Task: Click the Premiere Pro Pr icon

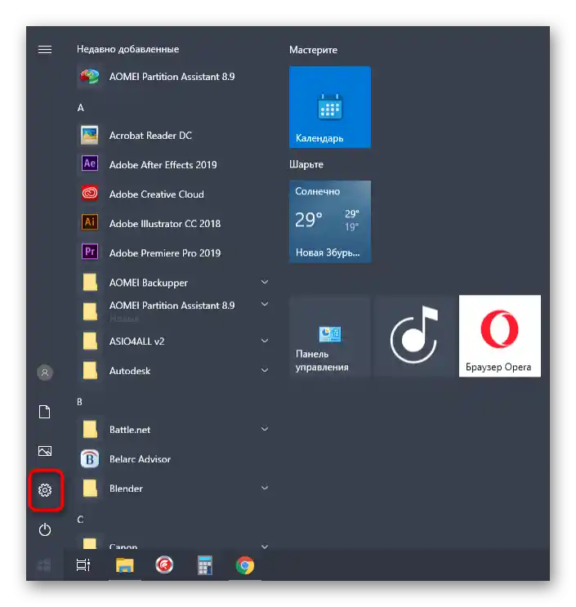Action: point(90,252)
